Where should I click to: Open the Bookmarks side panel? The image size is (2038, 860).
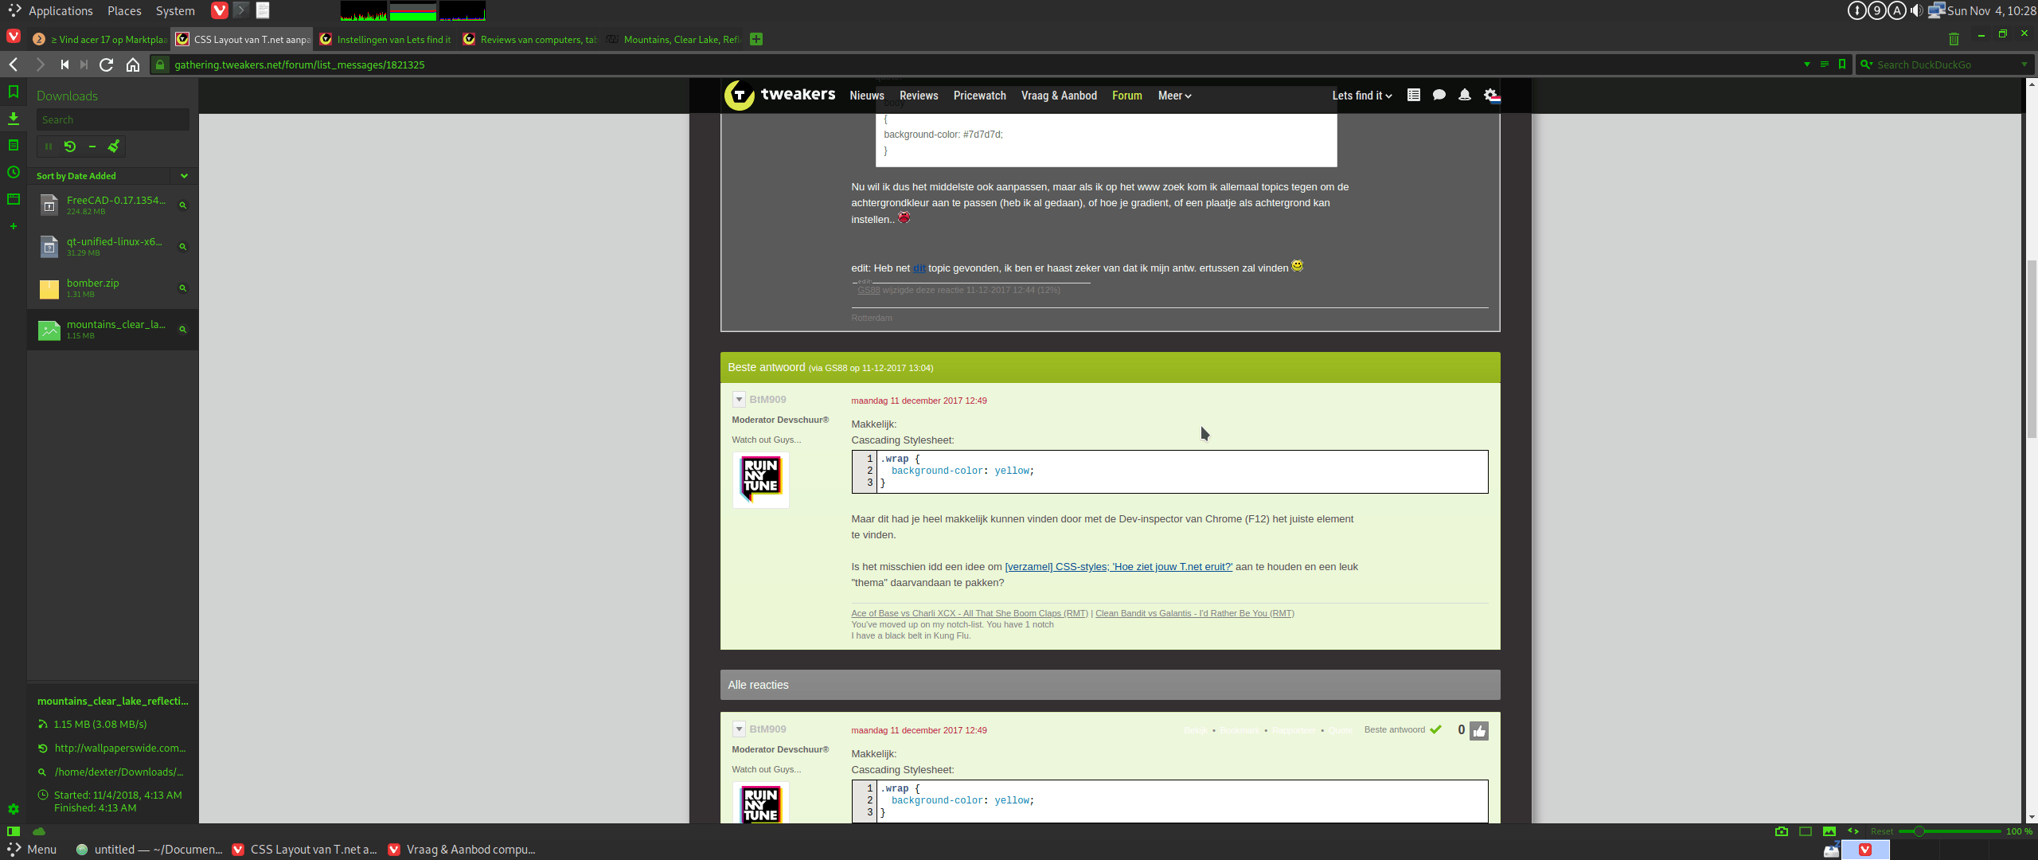[x=14, y=92]
